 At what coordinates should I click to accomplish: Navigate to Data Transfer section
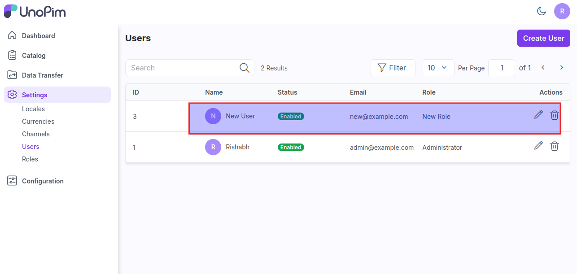42,75
